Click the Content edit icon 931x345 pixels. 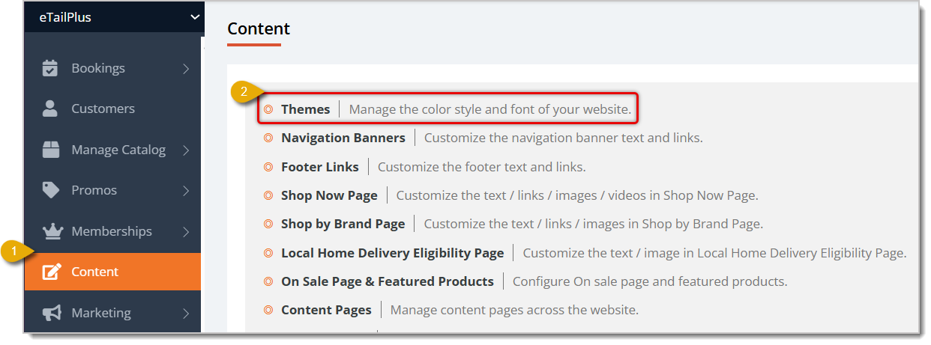tap(51, 272)
